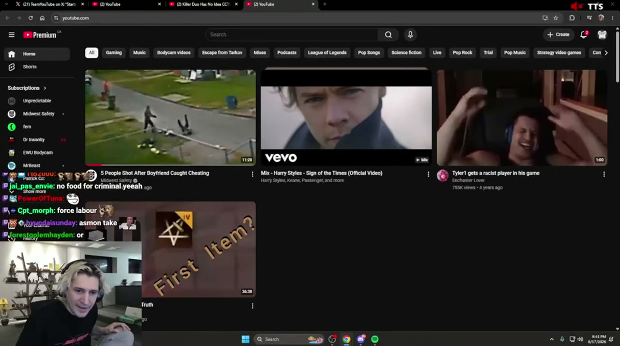Select the All filter chip
This screenshot has height=346, width=620.
pos(92,53)
